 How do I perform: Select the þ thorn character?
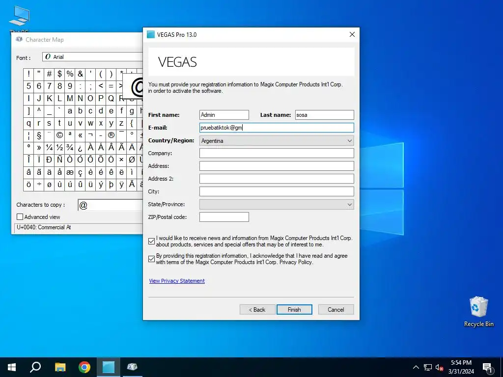(x=111, y=185)
